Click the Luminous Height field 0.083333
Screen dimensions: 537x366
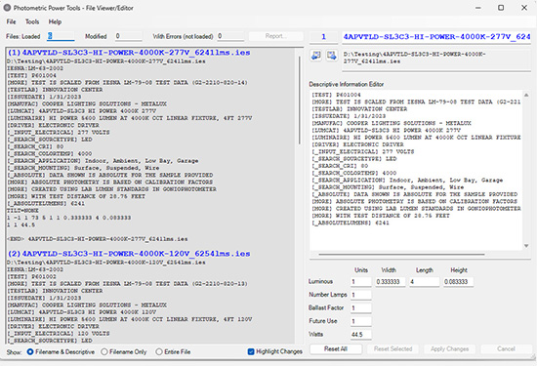click(458, 282)
